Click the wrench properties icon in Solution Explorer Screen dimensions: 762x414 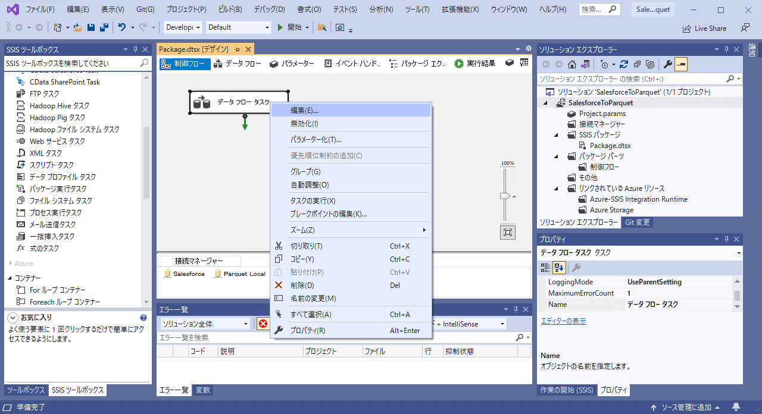coord(667,64)
